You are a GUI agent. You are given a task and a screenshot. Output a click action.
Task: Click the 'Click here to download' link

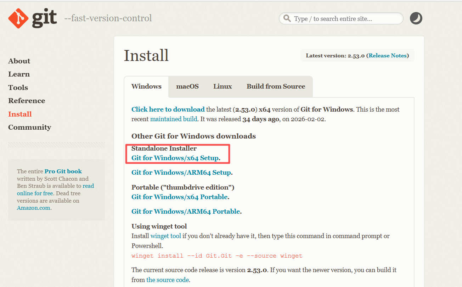[168, 109]
